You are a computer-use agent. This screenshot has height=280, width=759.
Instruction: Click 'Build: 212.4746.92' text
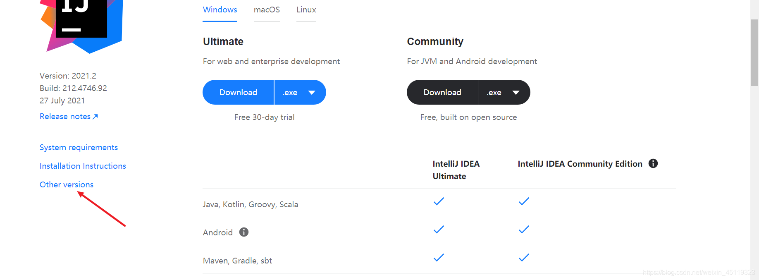(73, 88)
